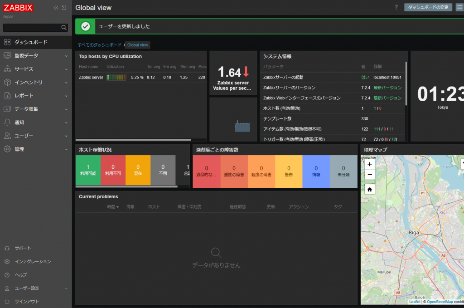The width and height of the screenshot is (464, 308).
Task: Click the 重度の障害 severity tile
Action: coord(234,171)
